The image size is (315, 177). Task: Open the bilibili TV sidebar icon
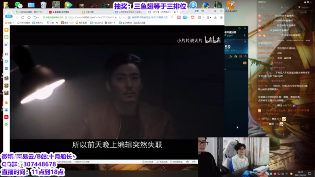pyautogui.click(x=6, y=61)
